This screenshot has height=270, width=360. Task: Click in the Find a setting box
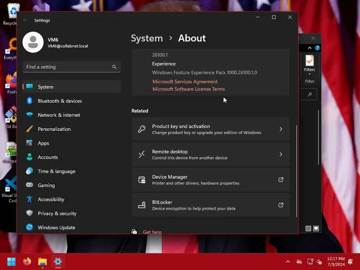(x=72, y=67)
